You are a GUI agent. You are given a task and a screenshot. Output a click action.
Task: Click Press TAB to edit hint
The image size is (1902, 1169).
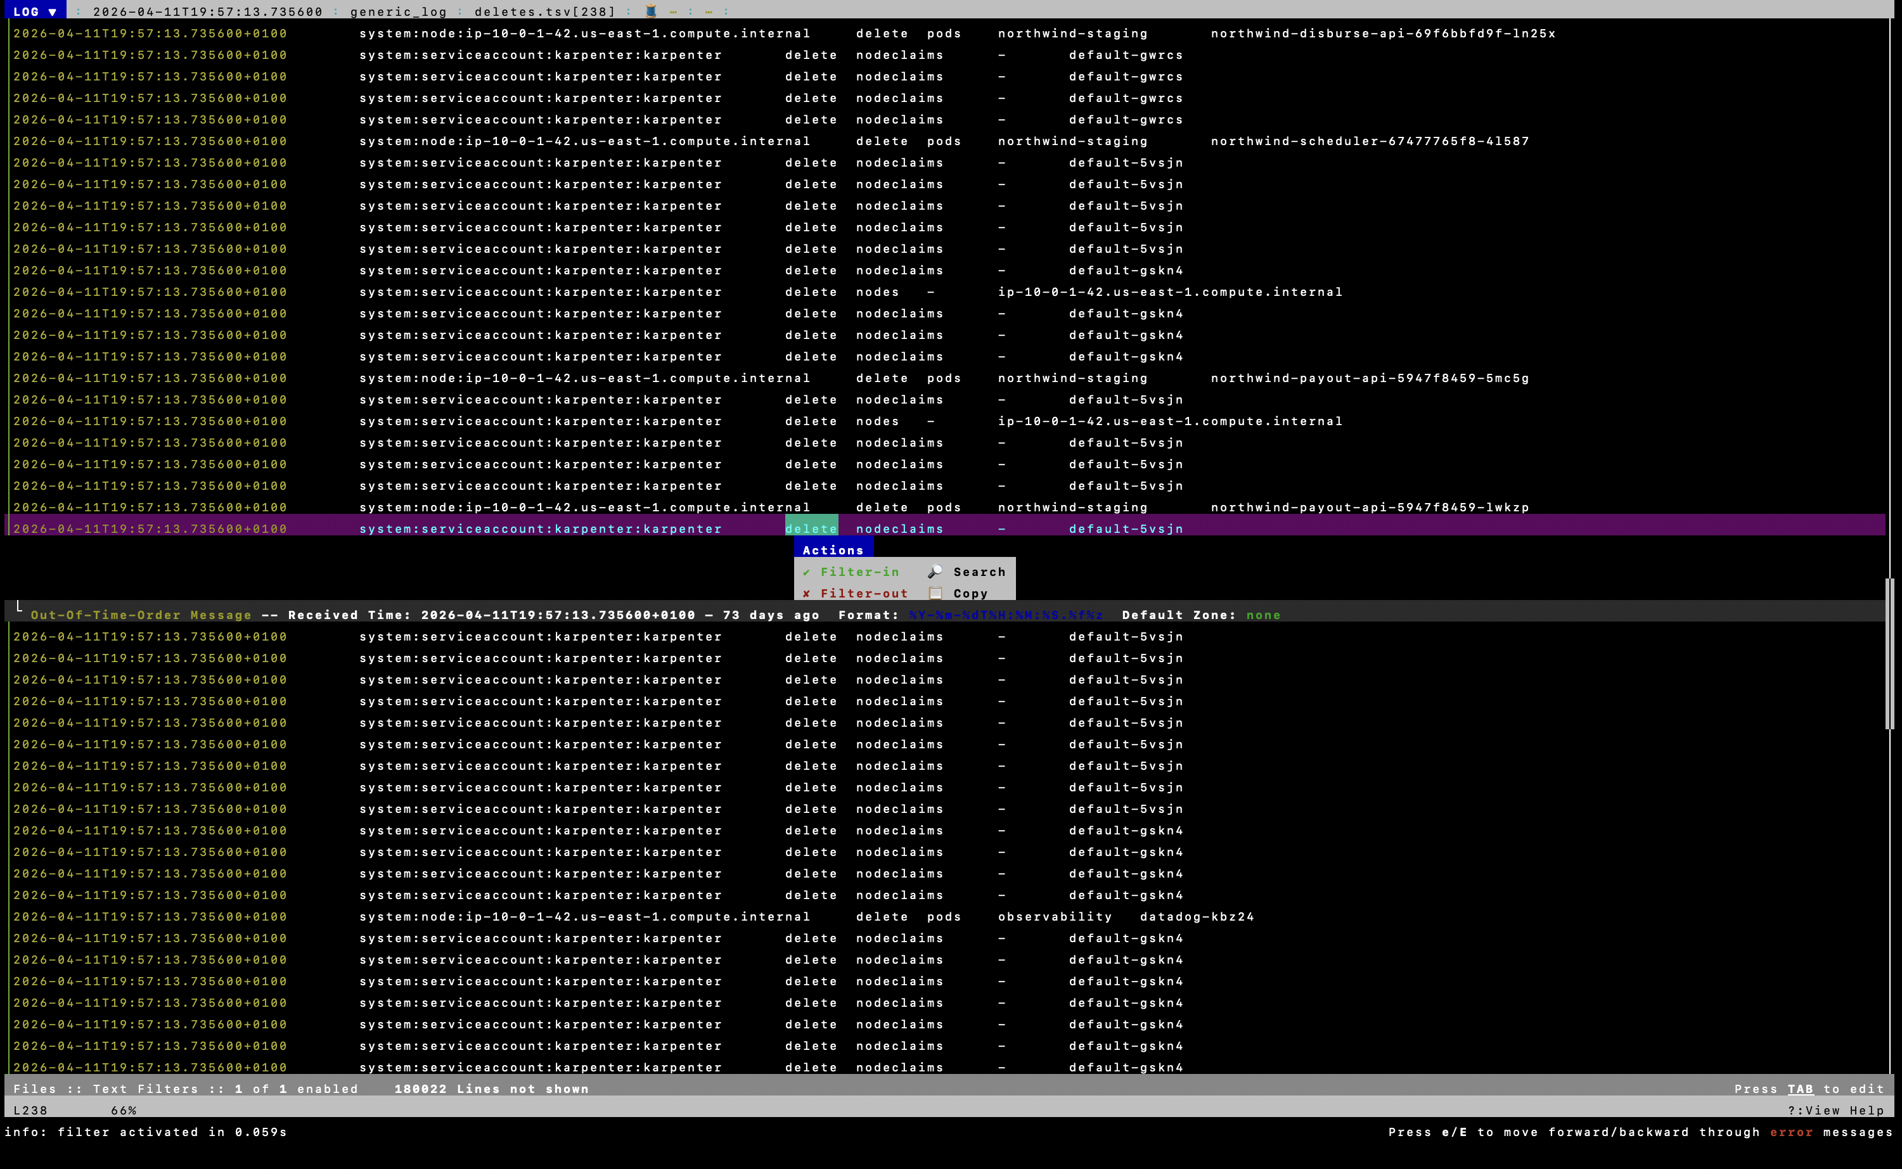(1809, 1089)
